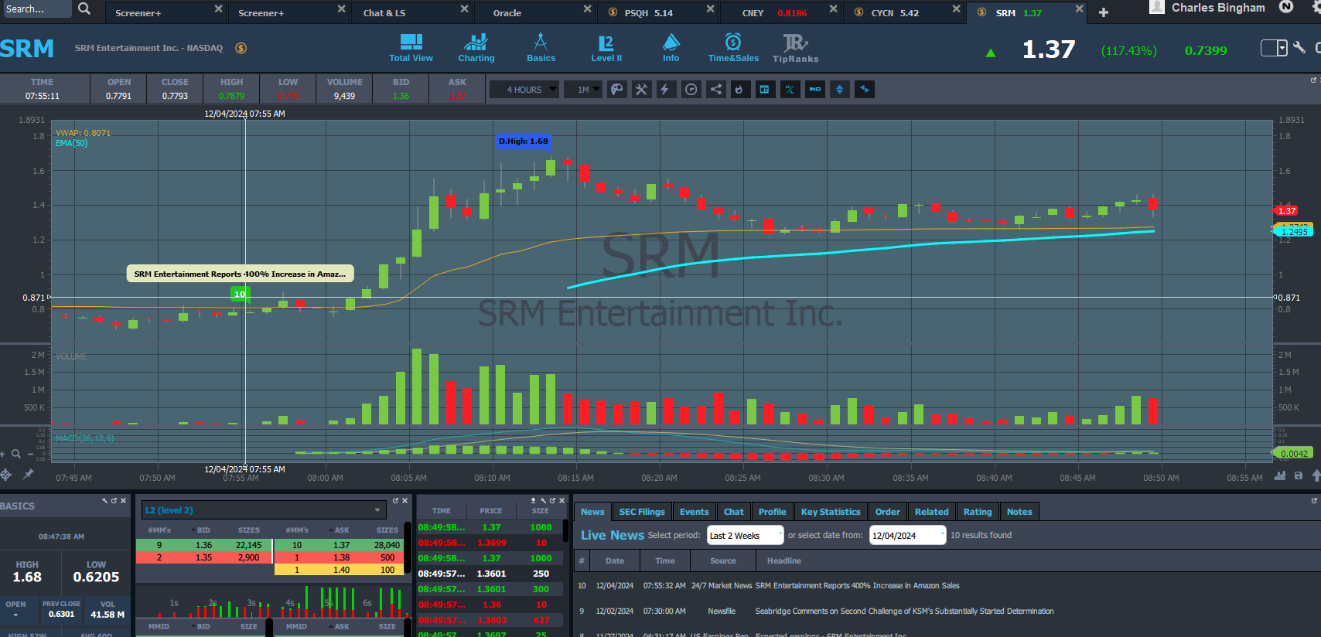The height and width of the screenshot is (637, 1321).
Task: Open the Info module
Action: [x=671, y=48]
